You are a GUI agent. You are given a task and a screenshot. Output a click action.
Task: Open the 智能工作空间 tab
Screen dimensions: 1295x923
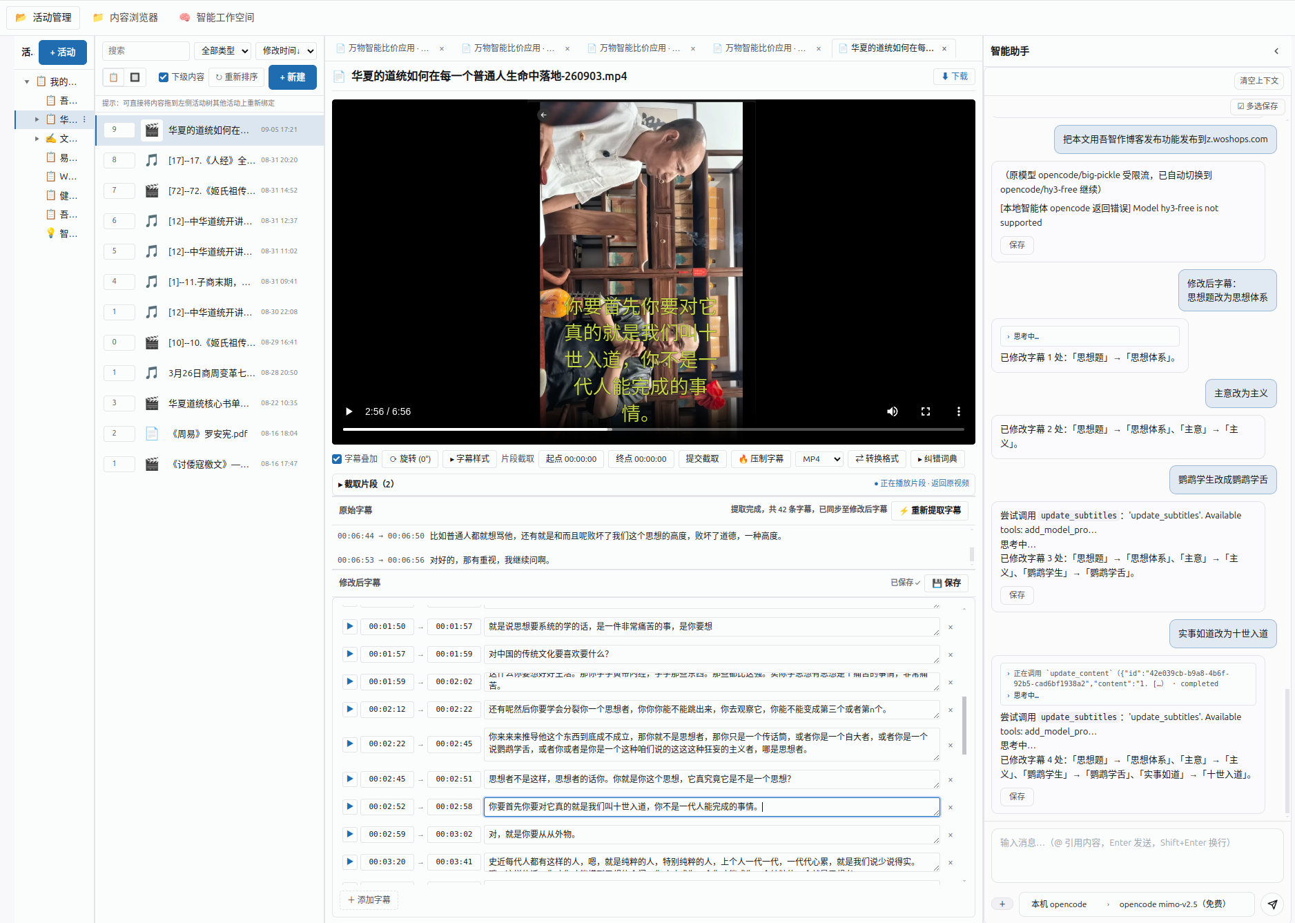point(217,17)
